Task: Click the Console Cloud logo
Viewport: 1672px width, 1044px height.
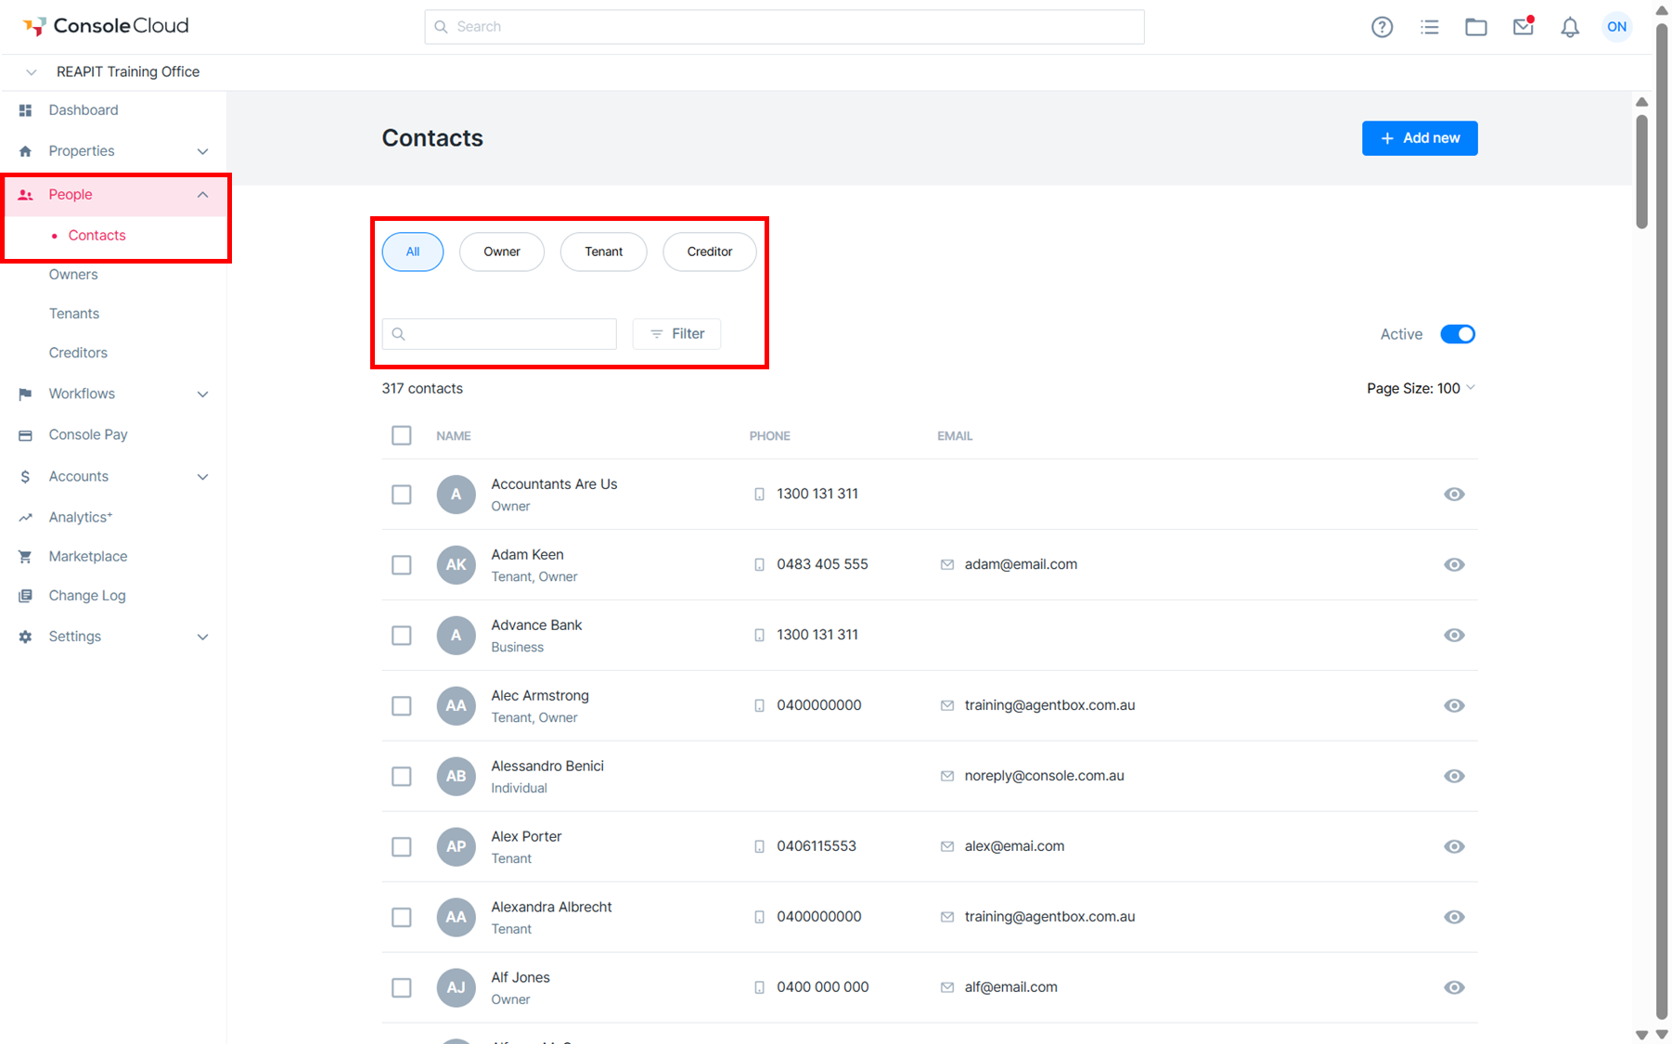Action: (106, 26)
